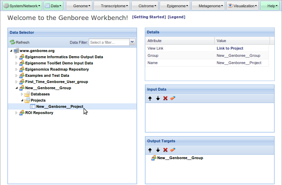Expand the ROI Repository group

point(16,113)
